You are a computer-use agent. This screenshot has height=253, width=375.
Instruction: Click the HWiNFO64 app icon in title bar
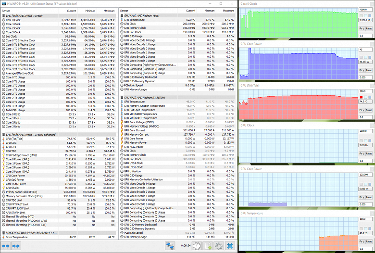click(x=4, y=3)
